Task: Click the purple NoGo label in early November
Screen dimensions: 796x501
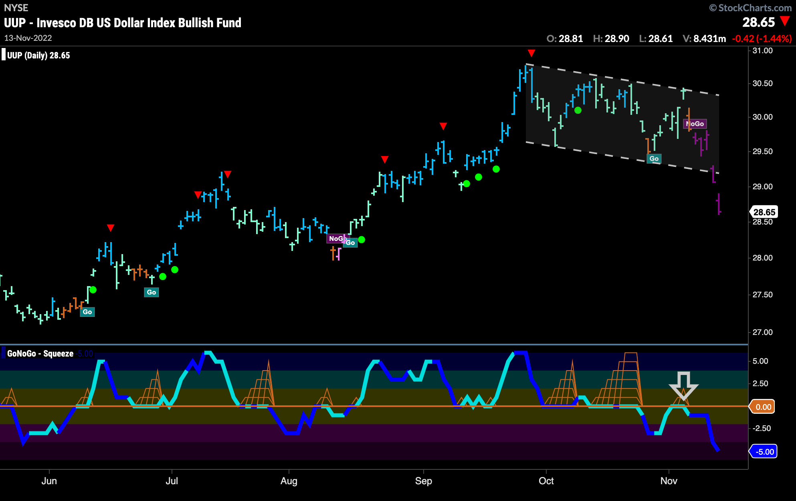Action: (x=695, y=124)
